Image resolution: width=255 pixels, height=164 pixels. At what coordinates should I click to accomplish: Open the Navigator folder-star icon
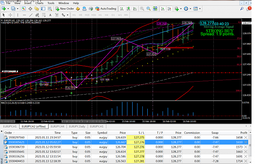pyautogui.click(x=37, y=9)
